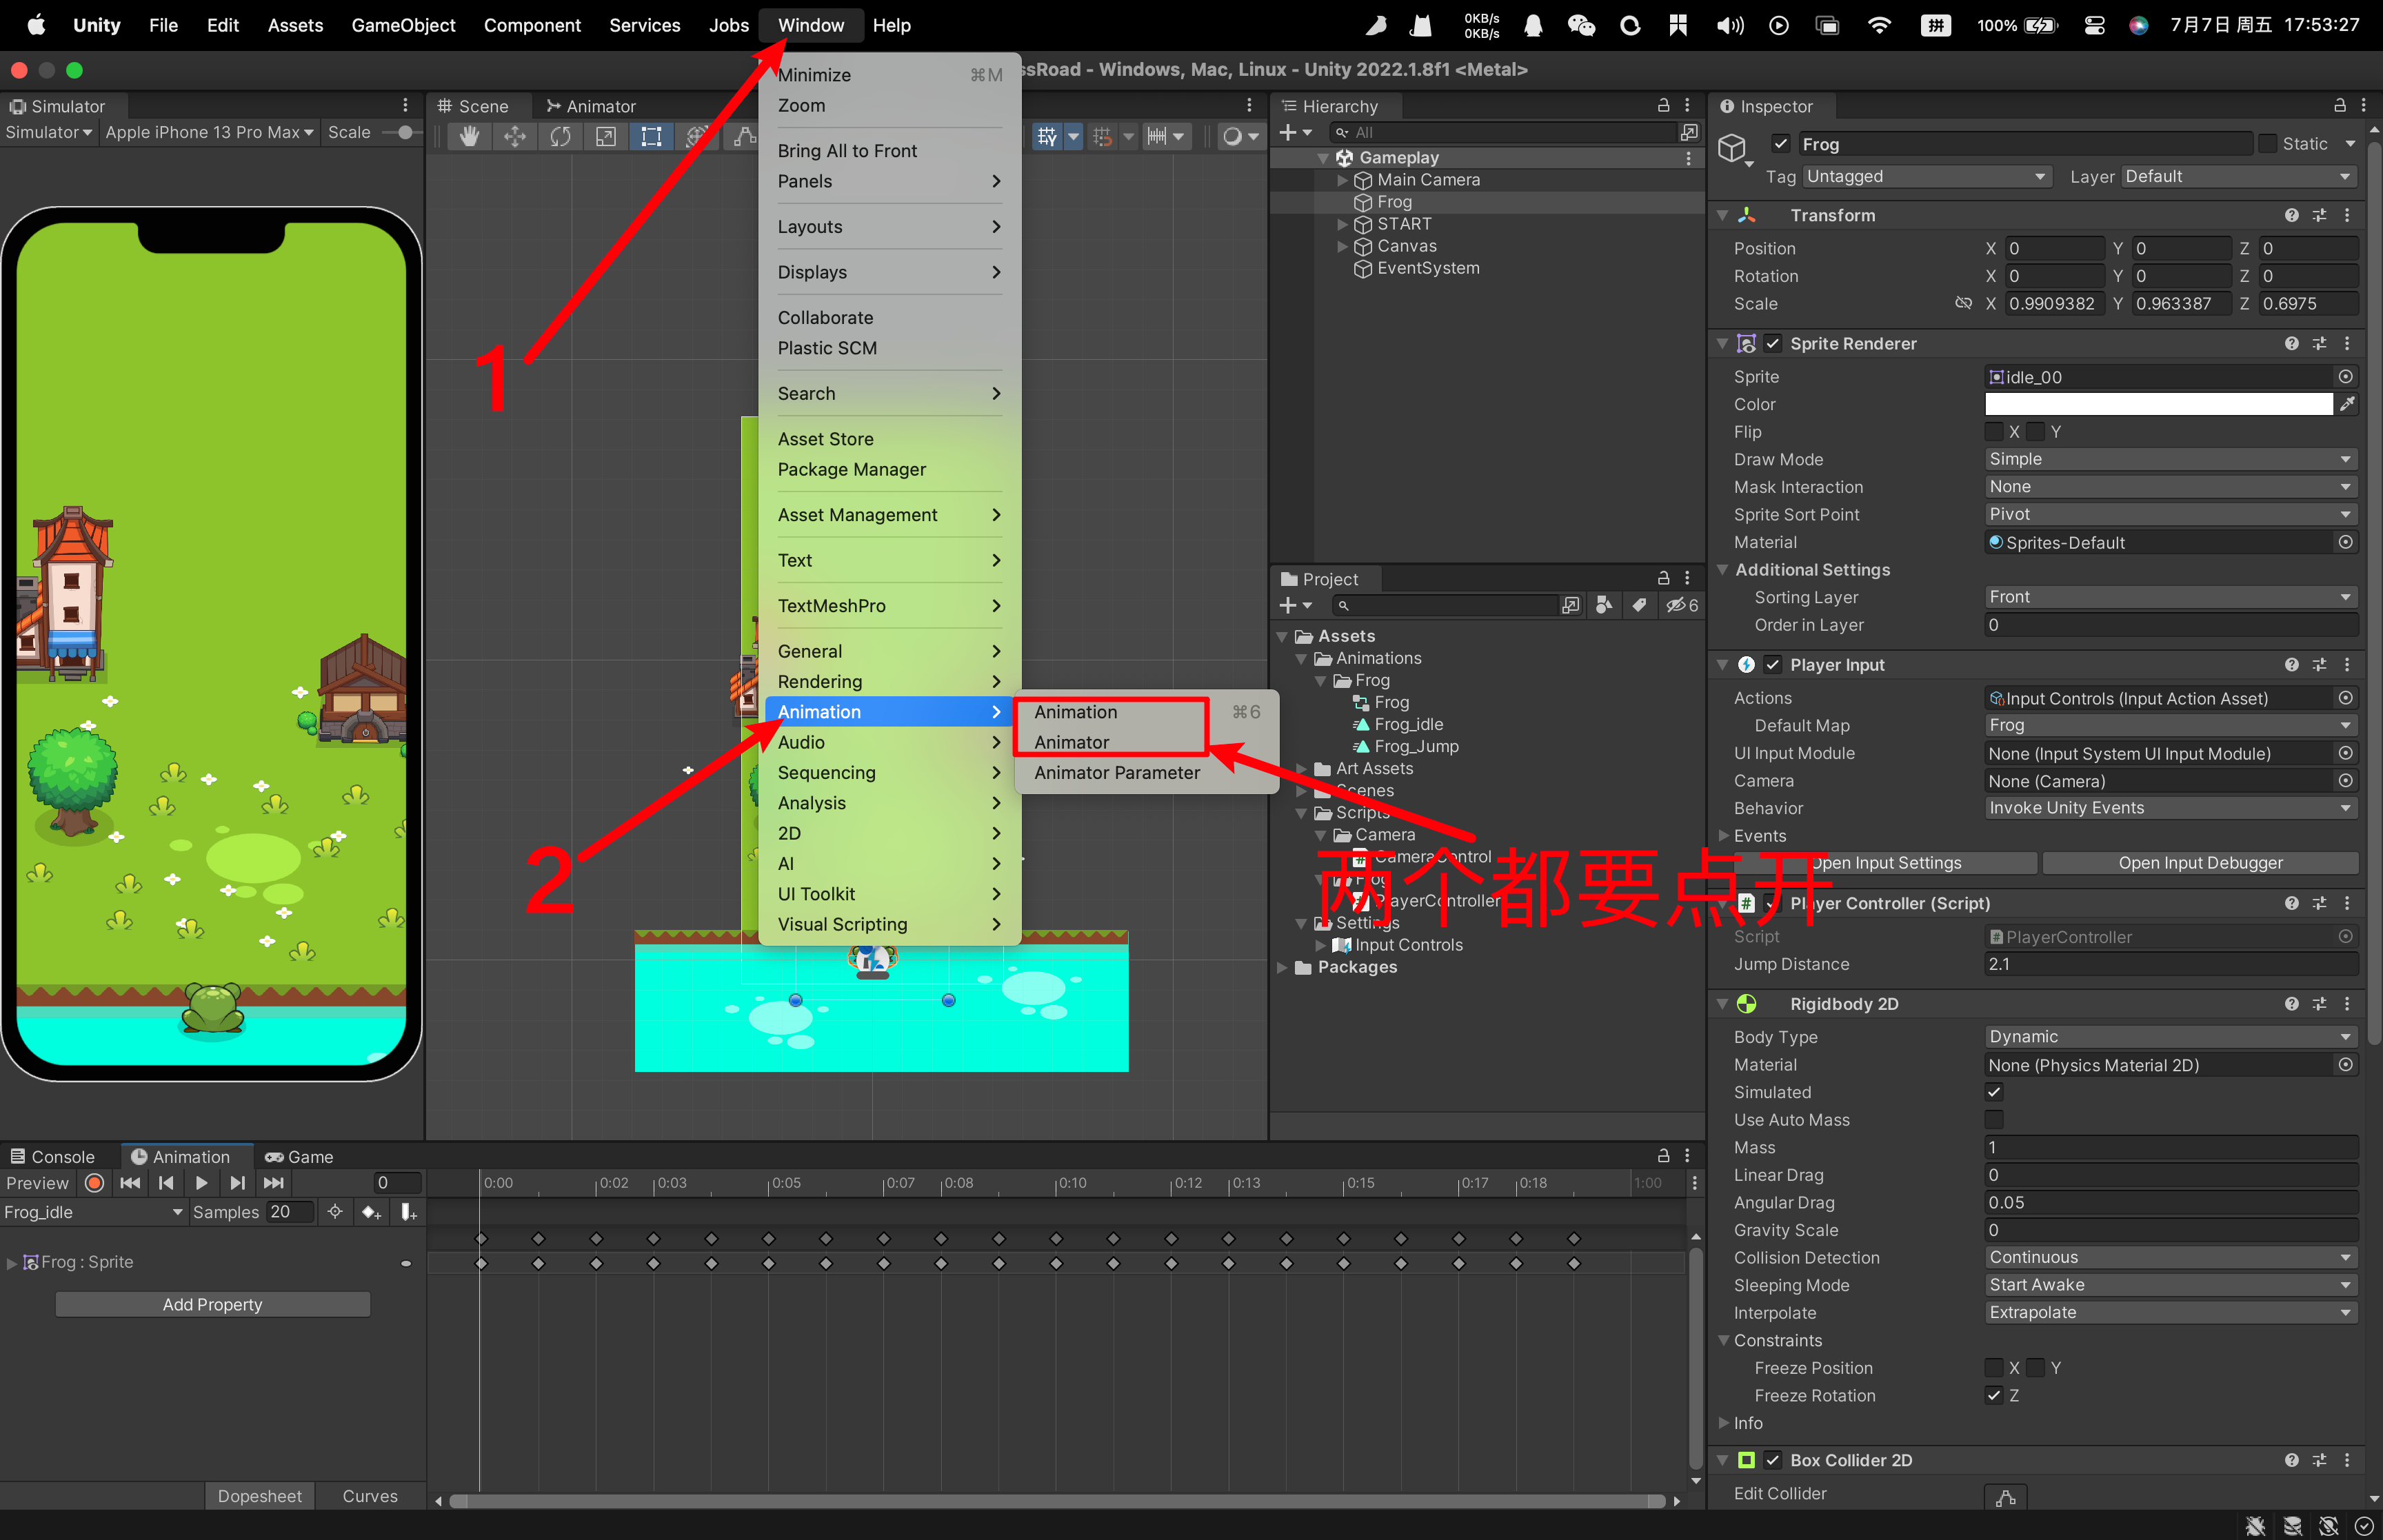This screenshot has width=2383, height=1540.
Task: Step to next keyframe in Animation
Action: click(x=237, y=1183)
